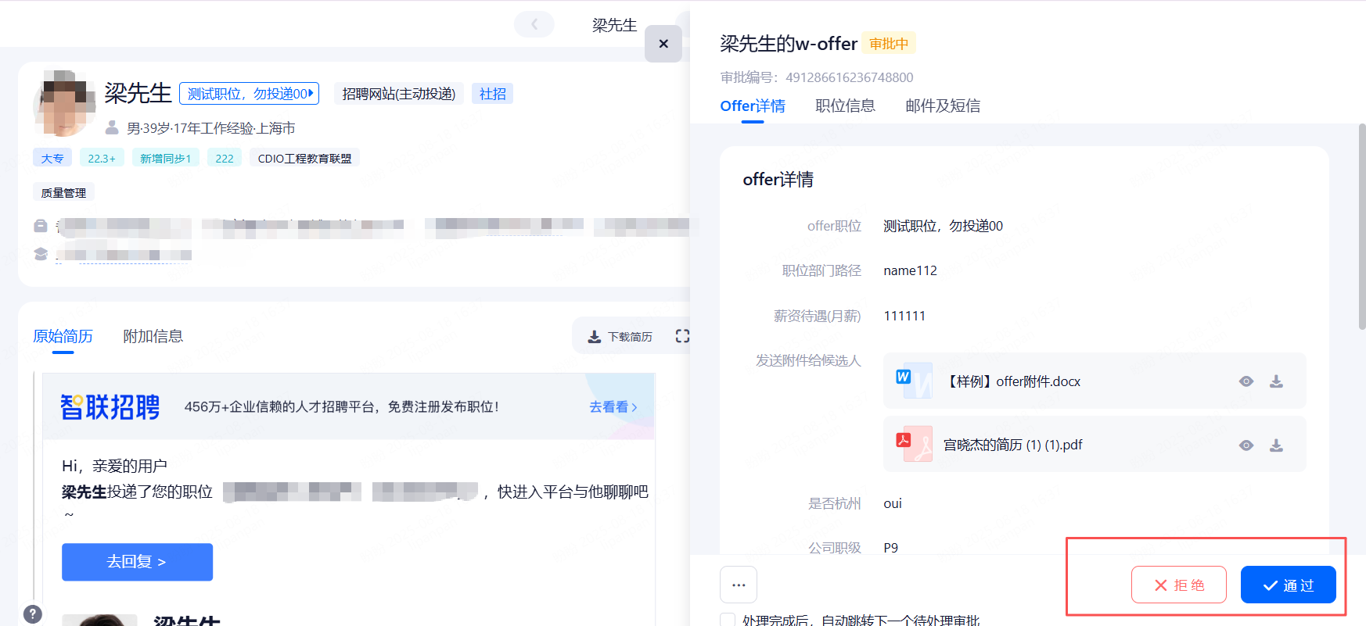Switch to the 职位信息 tab
Screen dimensions: 1366x626
tap(845, 106)
